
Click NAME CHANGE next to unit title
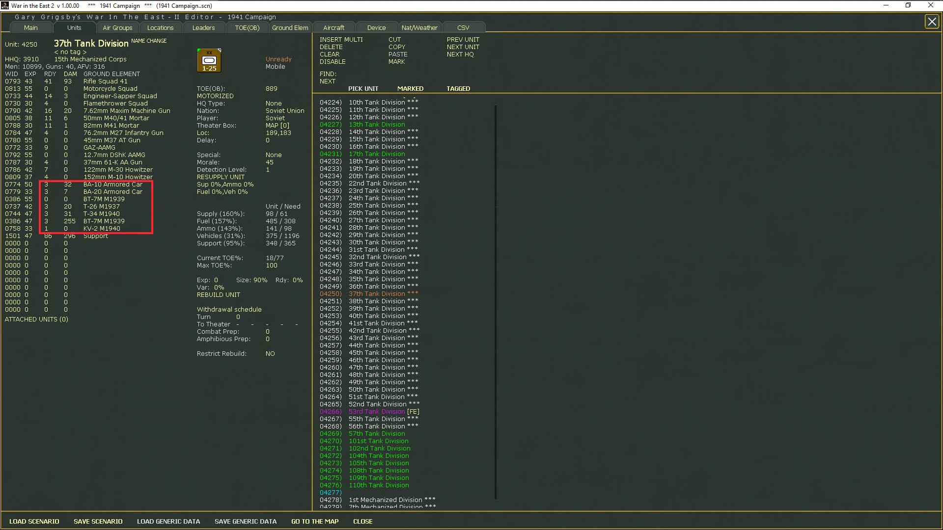point(149,41)
